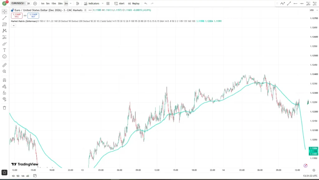Toggle lock all drawing tools
319x180 pixels.
click(x=4, y=93)
